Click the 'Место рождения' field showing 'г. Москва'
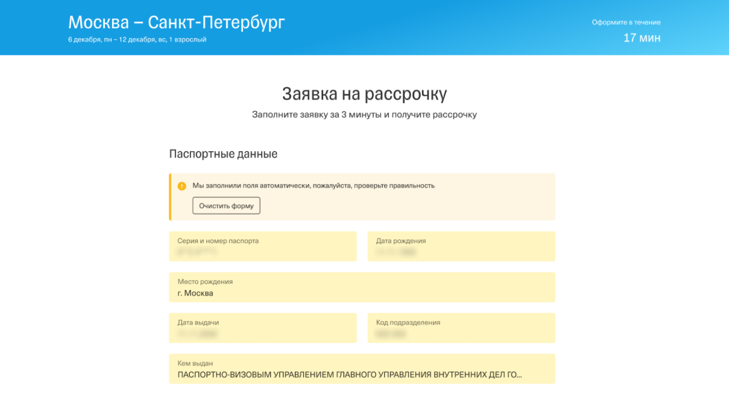Image resolution: width=729 pixels, height=413 pixels. point(362,287)
